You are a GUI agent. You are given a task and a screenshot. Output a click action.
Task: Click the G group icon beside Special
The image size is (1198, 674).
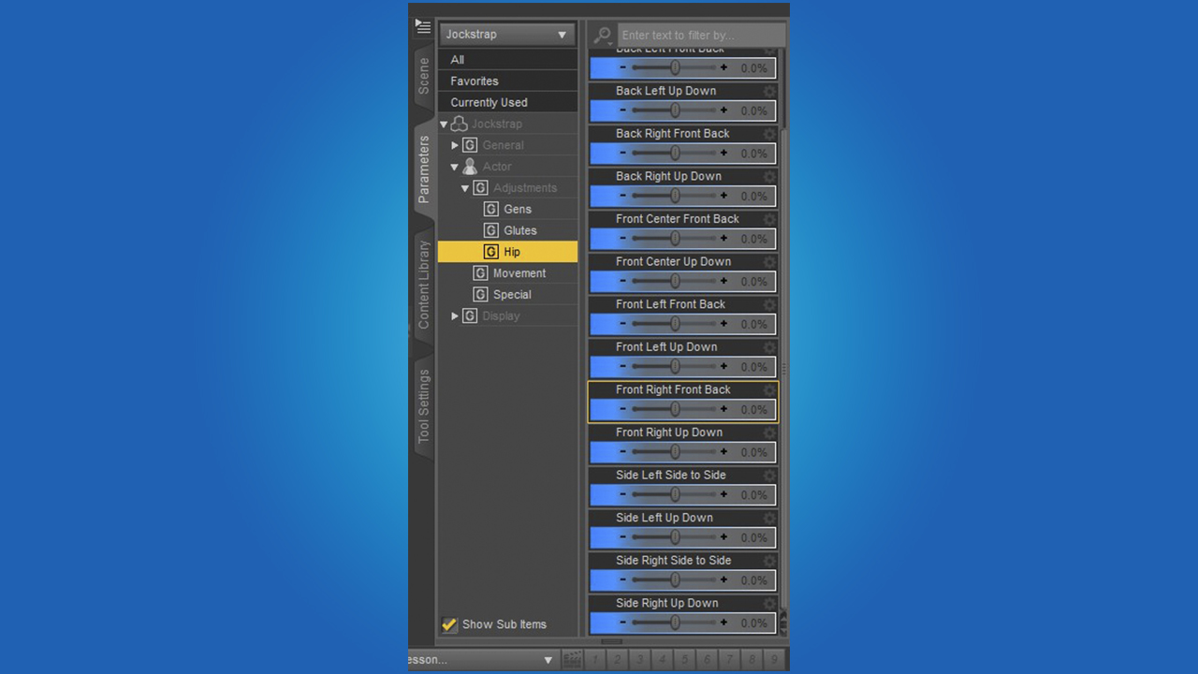tap(480, 294)
